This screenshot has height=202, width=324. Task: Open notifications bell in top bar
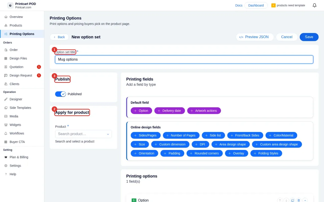(315, 5)
